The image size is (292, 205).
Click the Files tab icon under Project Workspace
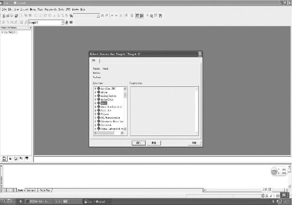click(4, 158)
